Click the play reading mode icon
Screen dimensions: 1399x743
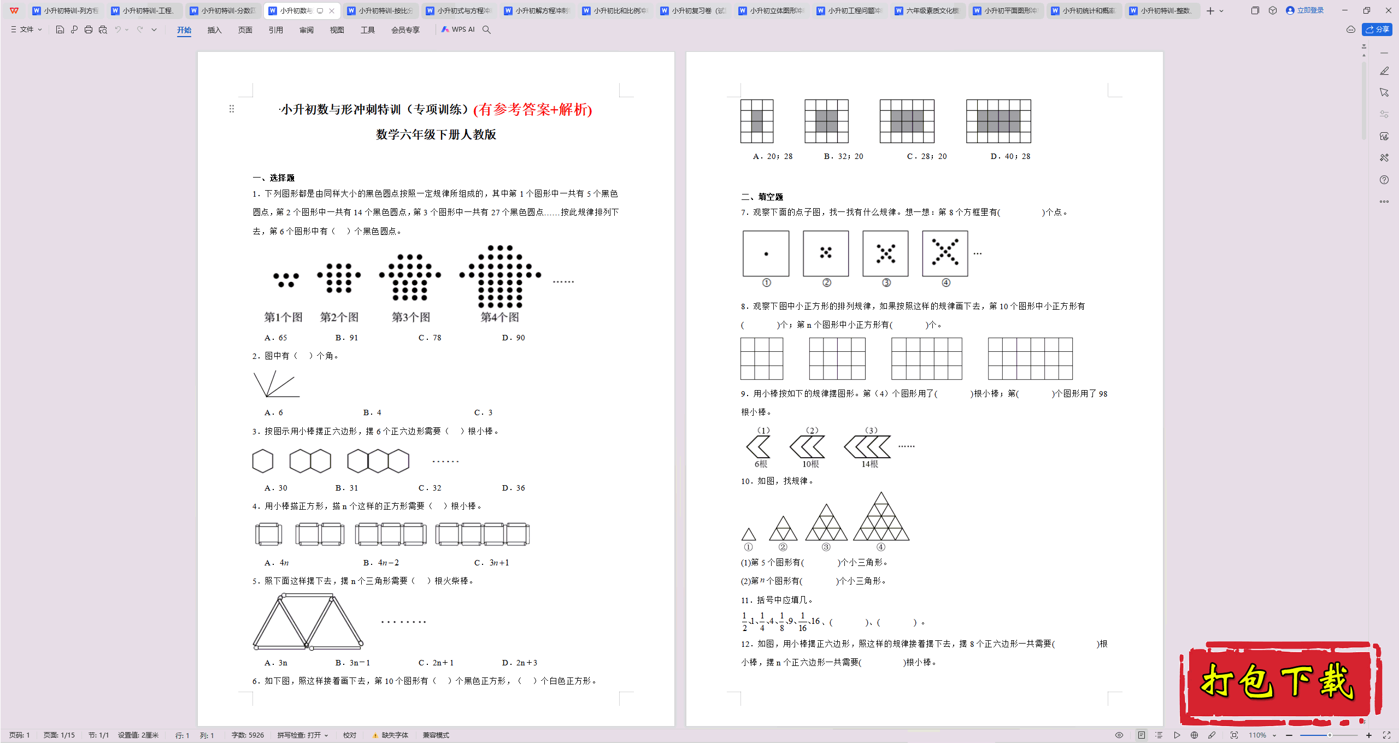[x=1177, y=735]
